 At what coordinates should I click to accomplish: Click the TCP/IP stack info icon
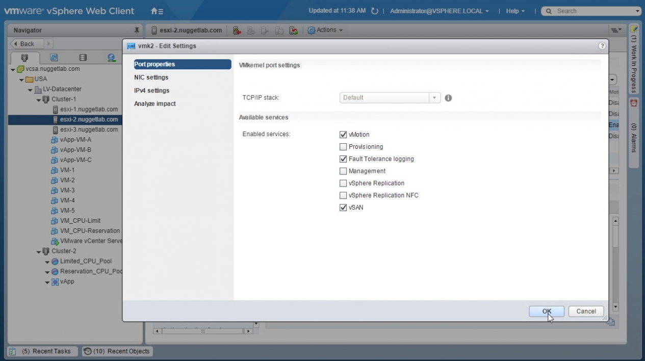tap(448, 98)
